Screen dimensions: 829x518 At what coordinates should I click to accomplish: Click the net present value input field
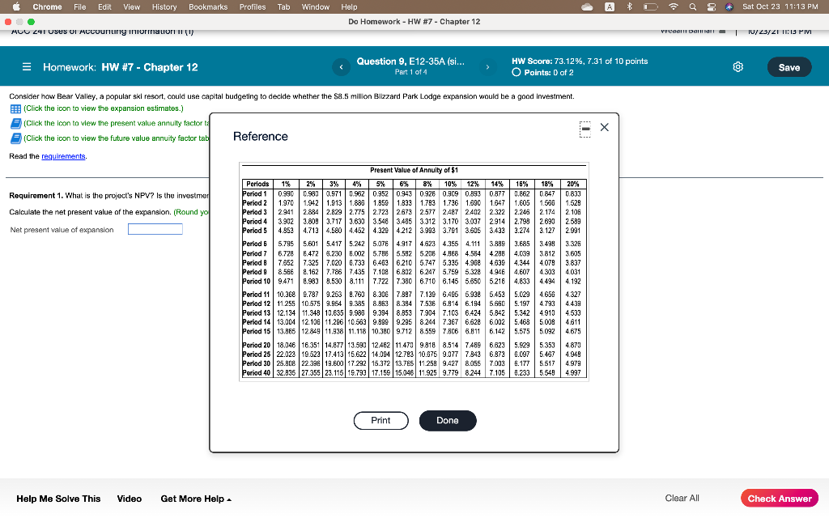click(155, 228)
